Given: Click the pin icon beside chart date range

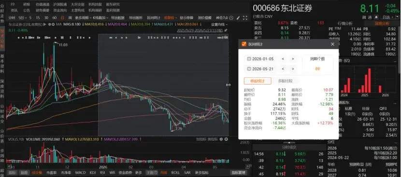Looking at the screenshot, I should 226,30.
